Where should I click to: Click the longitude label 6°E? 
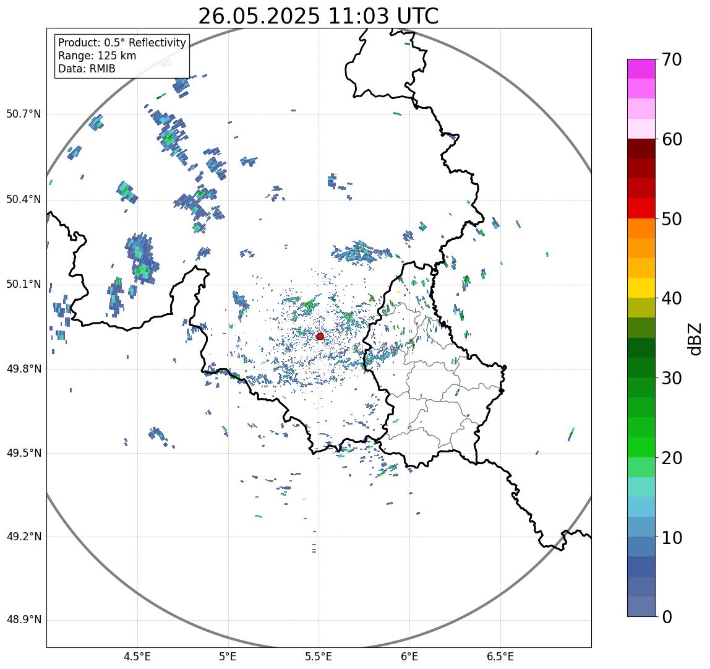410,657
